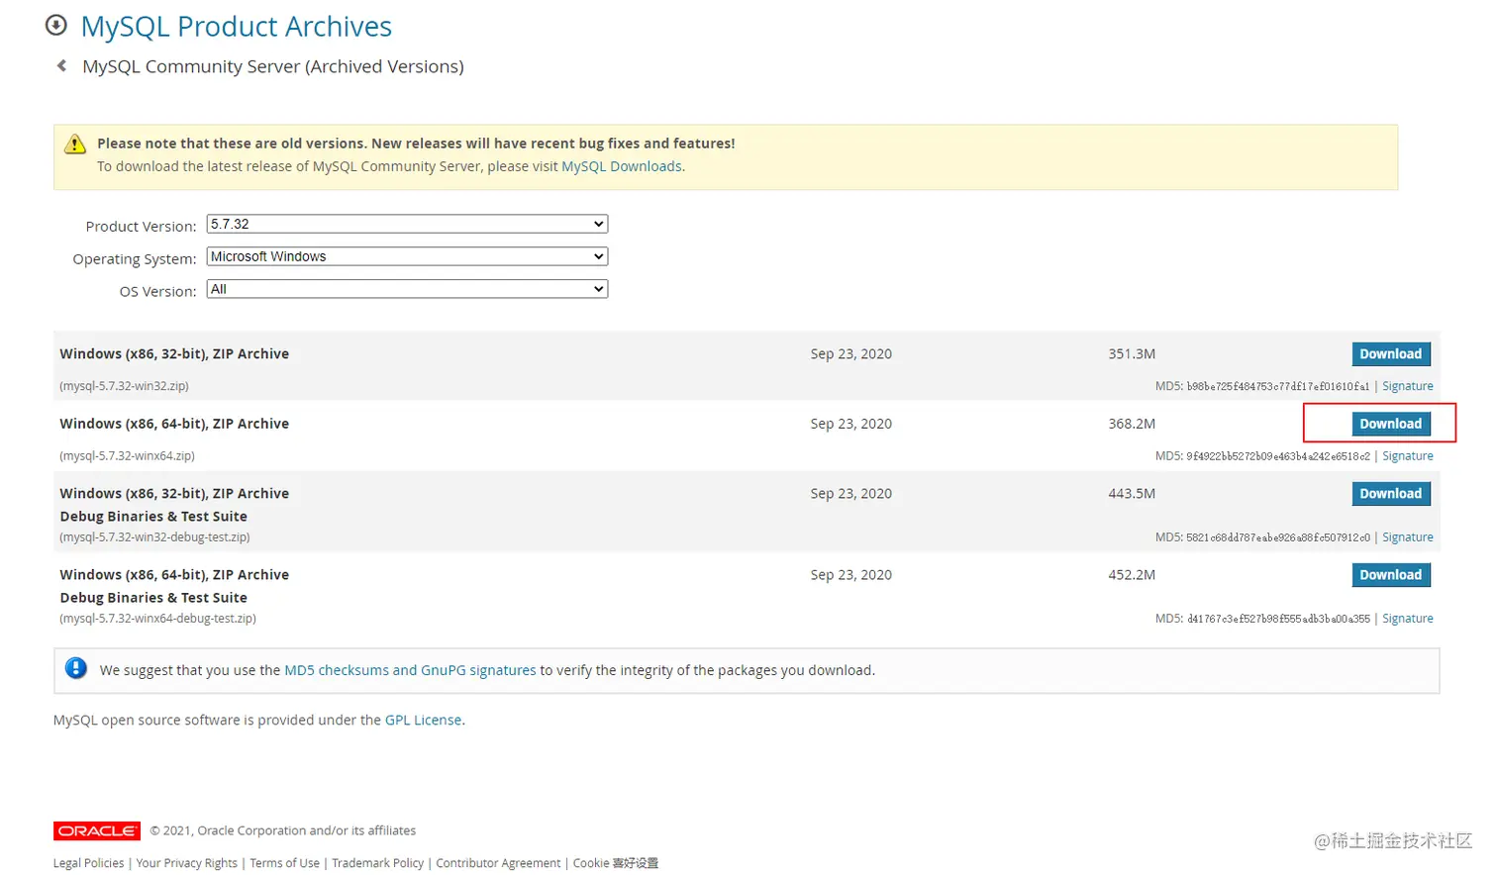Screen dimensions: 1497x875
Task: Click the back arrow beside MySQL Community Server
Action: tap(61, 65)
